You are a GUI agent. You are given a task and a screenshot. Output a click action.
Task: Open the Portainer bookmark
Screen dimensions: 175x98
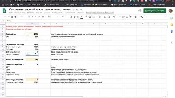pyautogui.click(x=86, y=5)
